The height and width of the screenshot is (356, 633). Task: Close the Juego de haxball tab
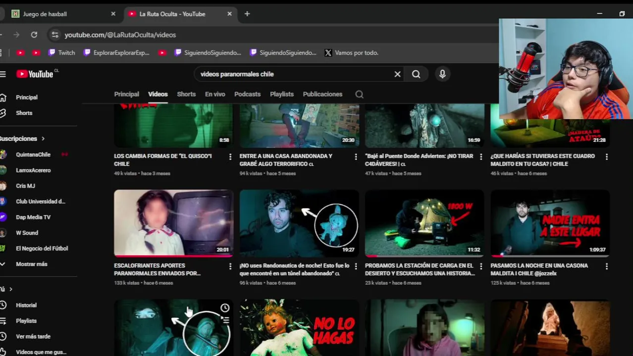coord(113,14)
